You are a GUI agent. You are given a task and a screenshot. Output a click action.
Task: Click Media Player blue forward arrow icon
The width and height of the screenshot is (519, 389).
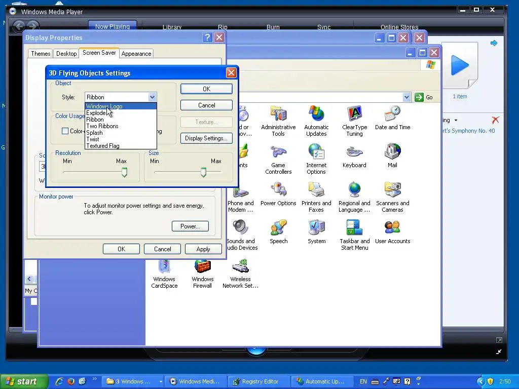click(494, 43)
